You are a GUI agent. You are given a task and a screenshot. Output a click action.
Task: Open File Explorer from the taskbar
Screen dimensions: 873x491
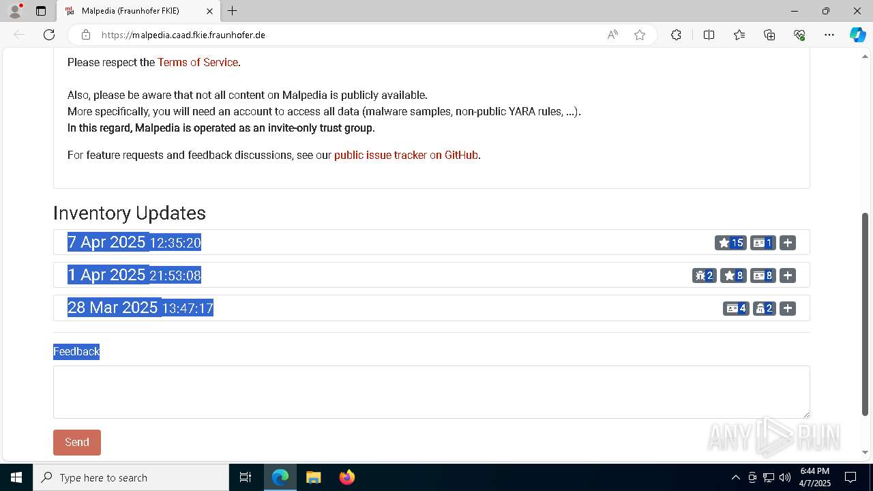tap(313, 477)
